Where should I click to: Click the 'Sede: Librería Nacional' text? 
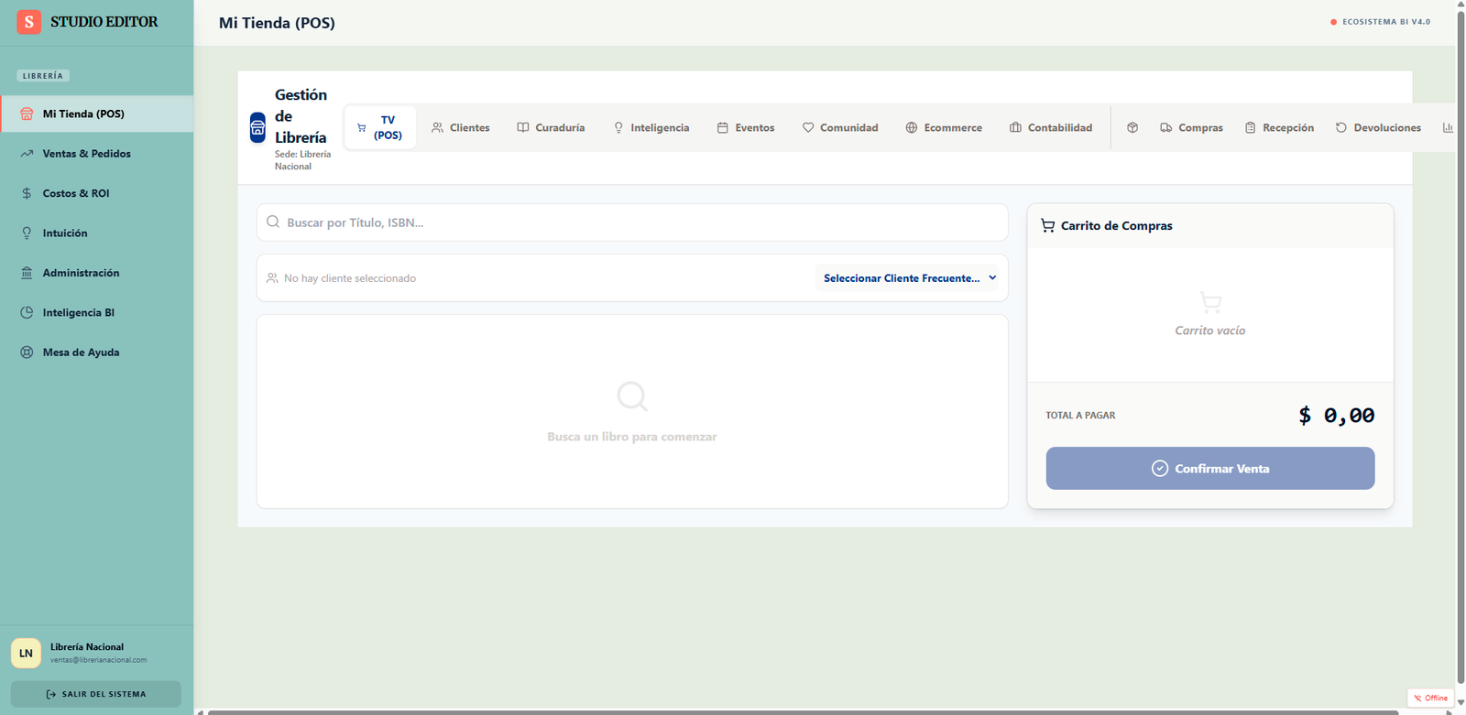302,160
